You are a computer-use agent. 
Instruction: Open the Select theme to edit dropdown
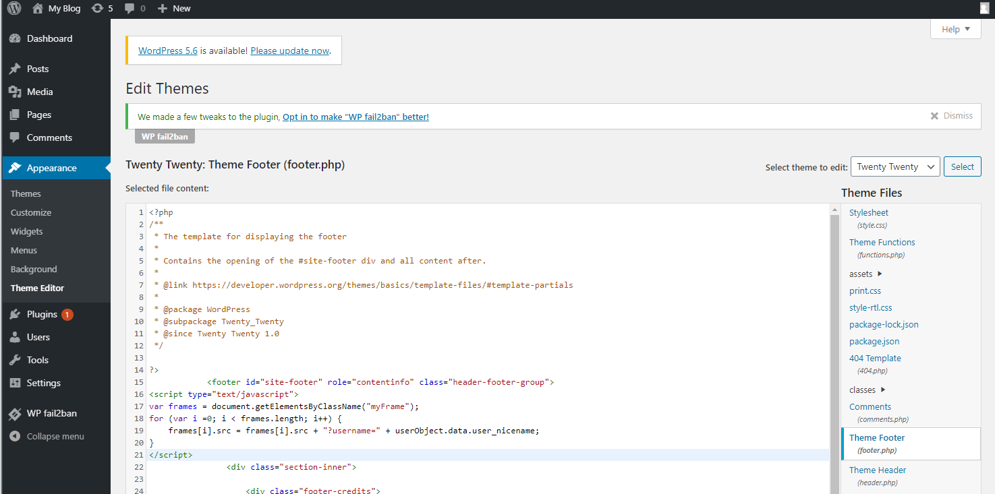895,166
